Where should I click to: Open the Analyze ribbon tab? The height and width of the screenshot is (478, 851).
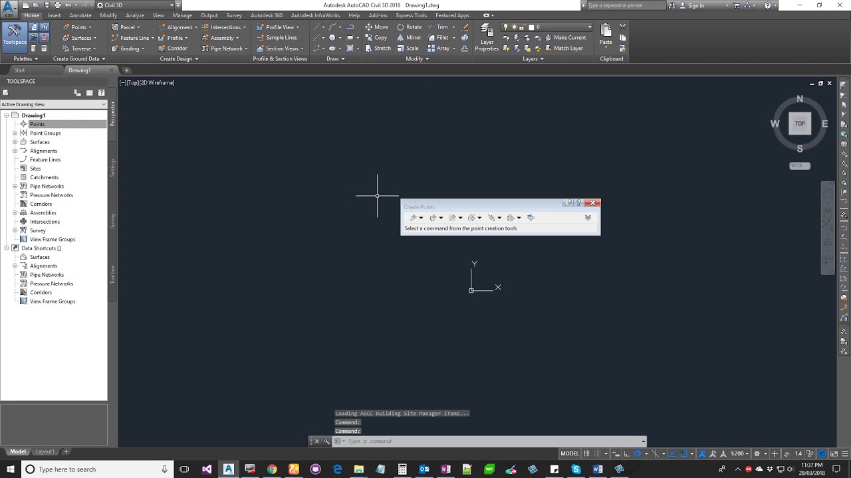point(135,15)
